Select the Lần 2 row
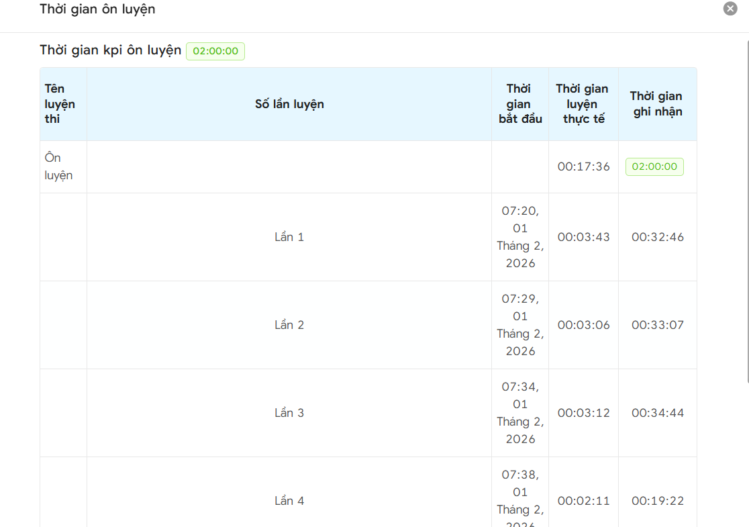 368,325
